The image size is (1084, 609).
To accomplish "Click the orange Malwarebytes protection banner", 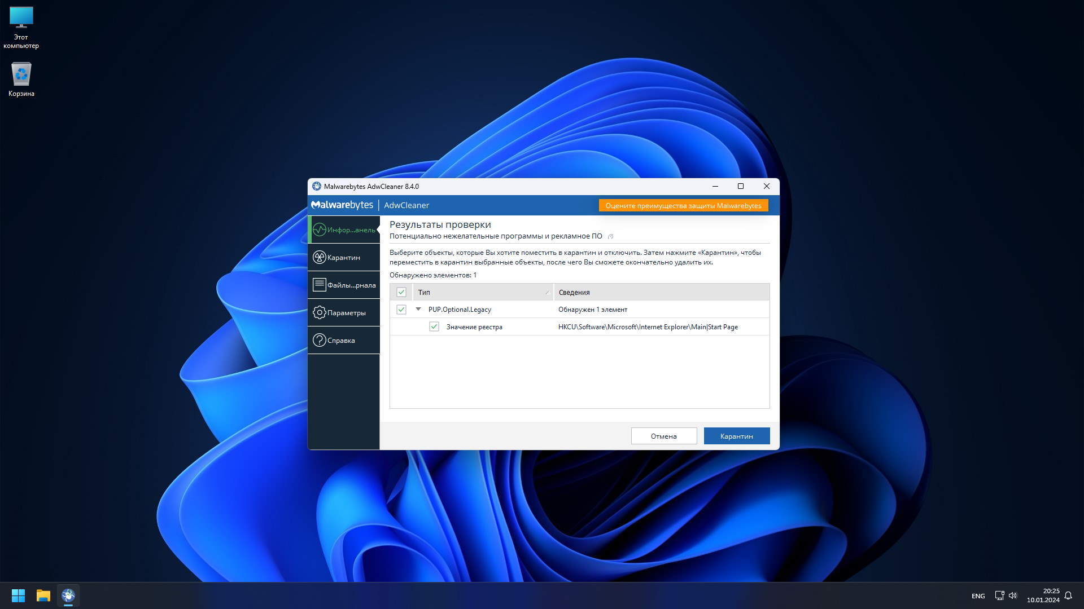I will point(683,206).
